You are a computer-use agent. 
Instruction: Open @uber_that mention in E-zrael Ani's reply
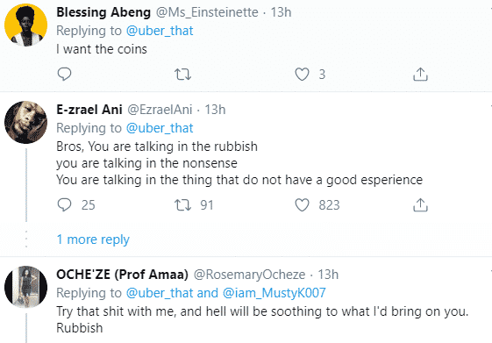tap(160, 128)
